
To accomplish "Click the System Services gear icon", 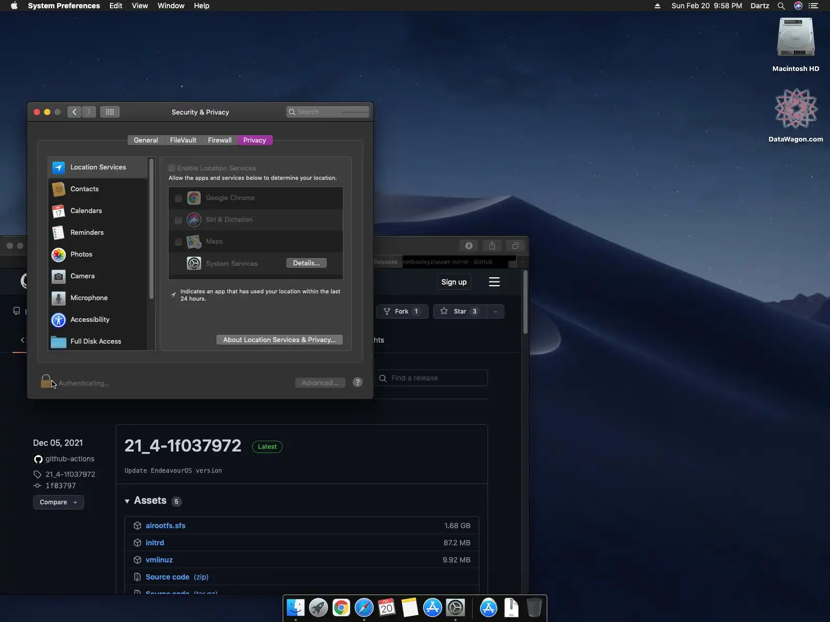I will 194,263.
